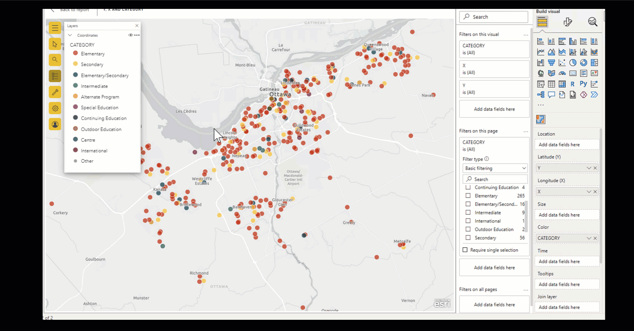Select the area chart visual
The width and height of the screenshot is (634, 331).
(x=551, y=52)
